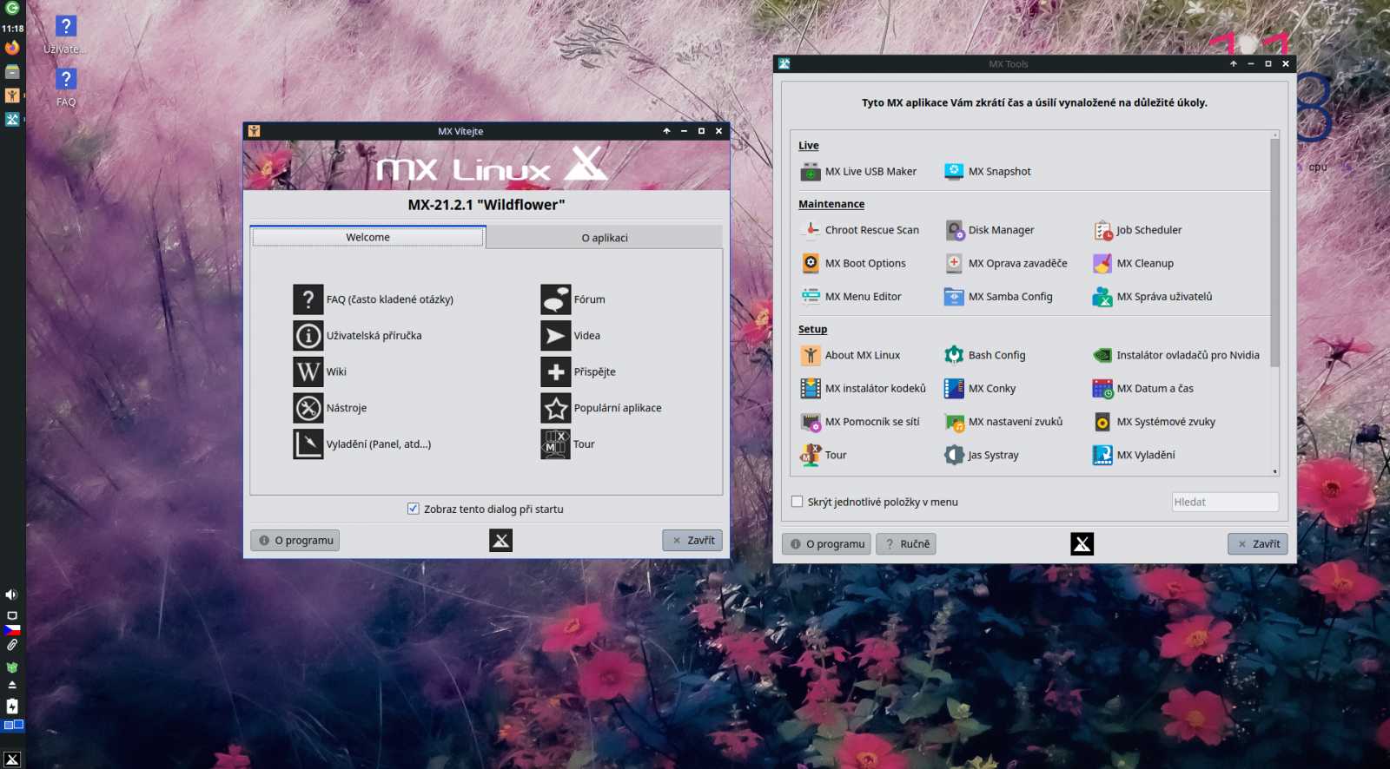Viewport: 1390px width, 769px height.
Task: Open MX Menu Editor
Action: pos(851,297)
